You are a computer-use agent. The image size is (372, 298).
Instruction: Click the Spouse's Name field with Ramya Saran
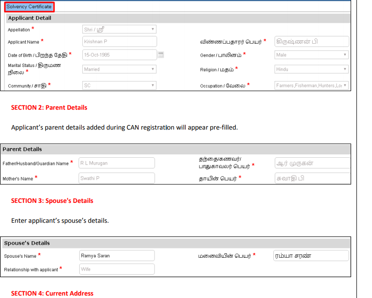click(117, 256)
